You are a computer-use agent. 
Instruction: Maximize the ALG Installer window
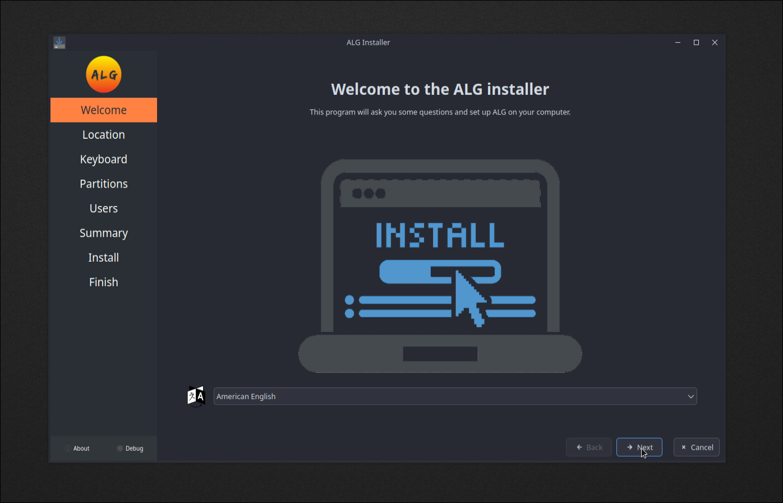[696, 43]
